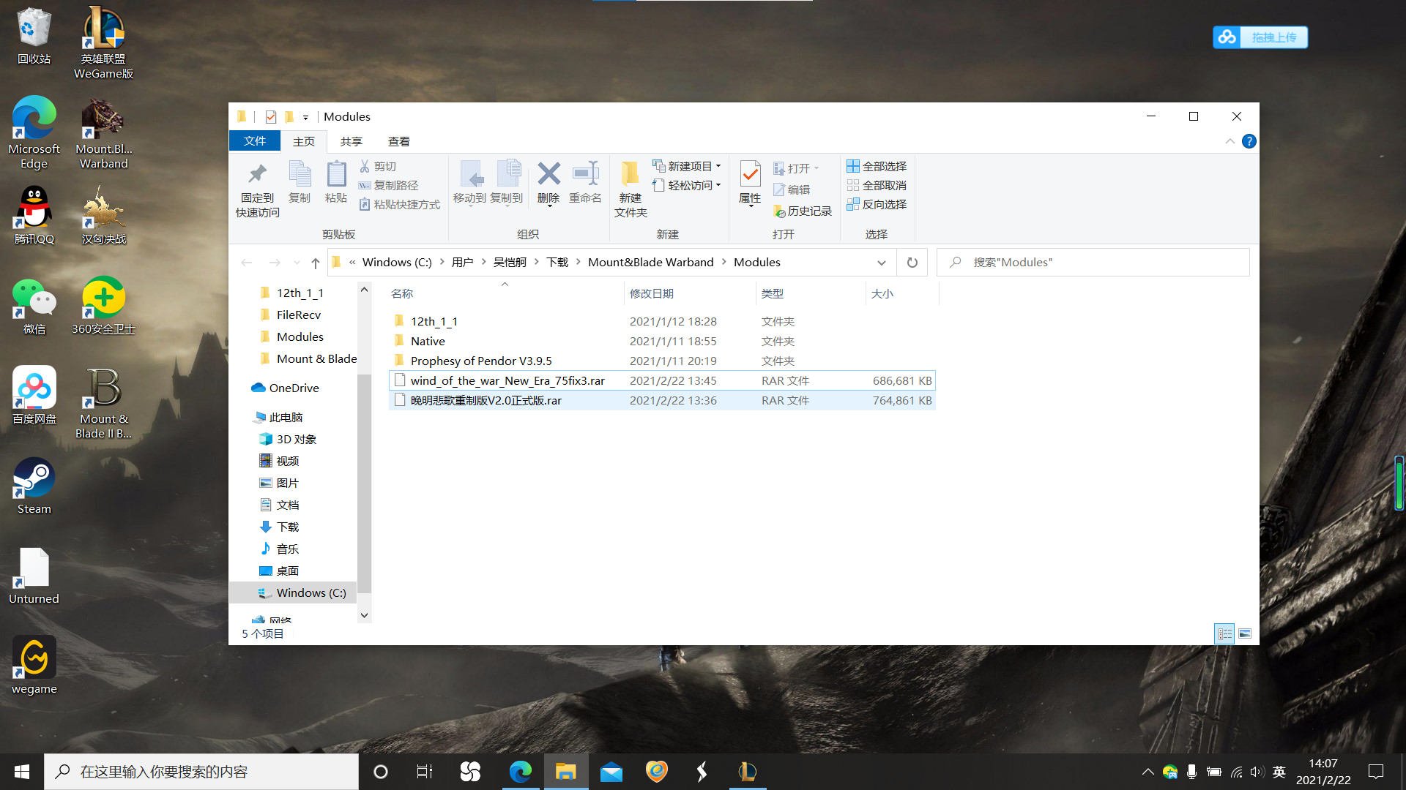Click the Cut (剪切) scissors icon
Screen dimensions: 1406x790
[365, 166]
